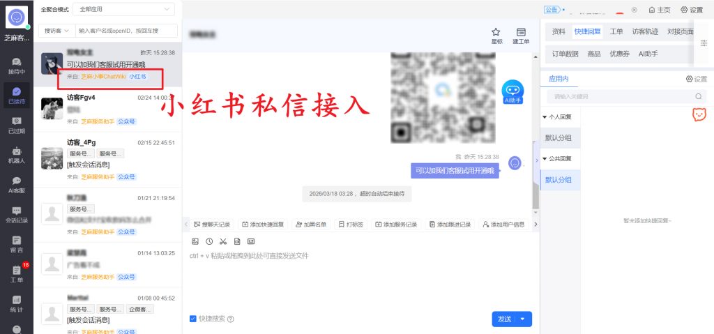Viewport: 714px width, 334px height.
Task: Star this conversation with 星标
Action: [496, 36]
